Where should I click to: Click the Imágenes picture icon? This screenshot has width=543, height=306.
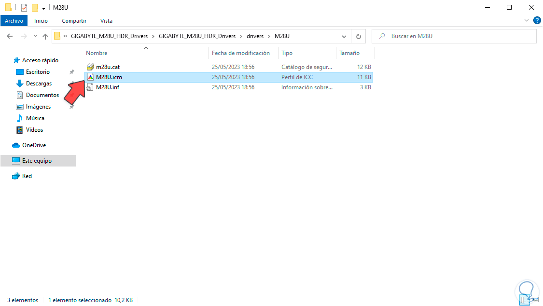click(20, 107)
